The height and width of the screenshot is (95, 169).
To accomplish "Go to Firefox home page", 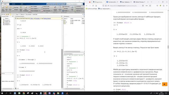I will (x=96, y=6).
